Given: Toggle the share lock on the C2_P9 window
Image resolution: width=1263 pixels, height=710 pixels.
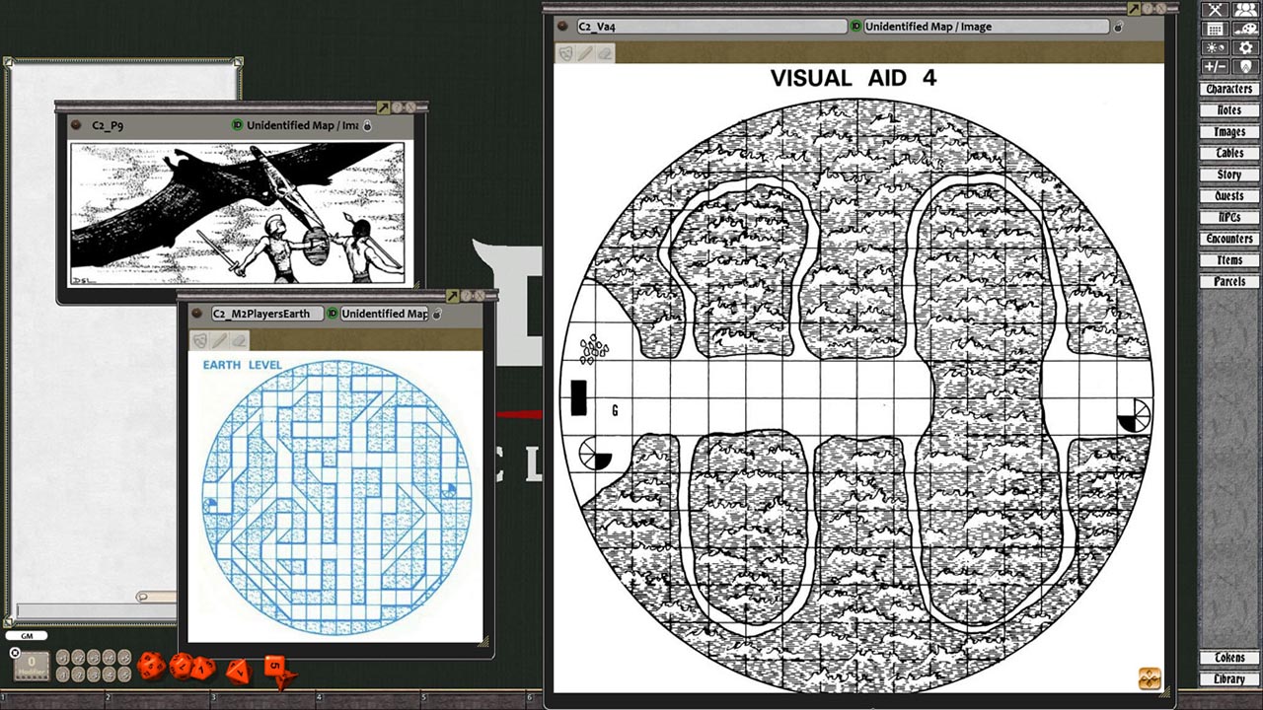Looking at the screenshot, I should (x=365, y=125).
